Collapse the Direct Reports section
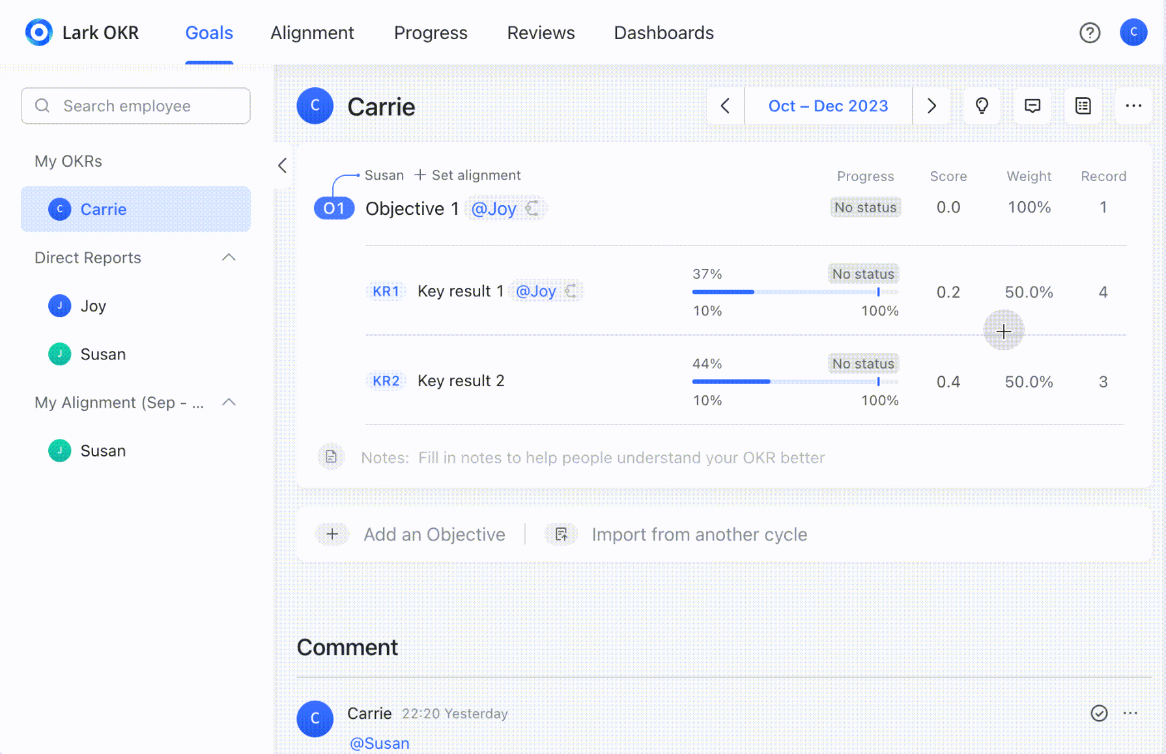This screenshot has width=1166, height=754. tap(229, 258)
